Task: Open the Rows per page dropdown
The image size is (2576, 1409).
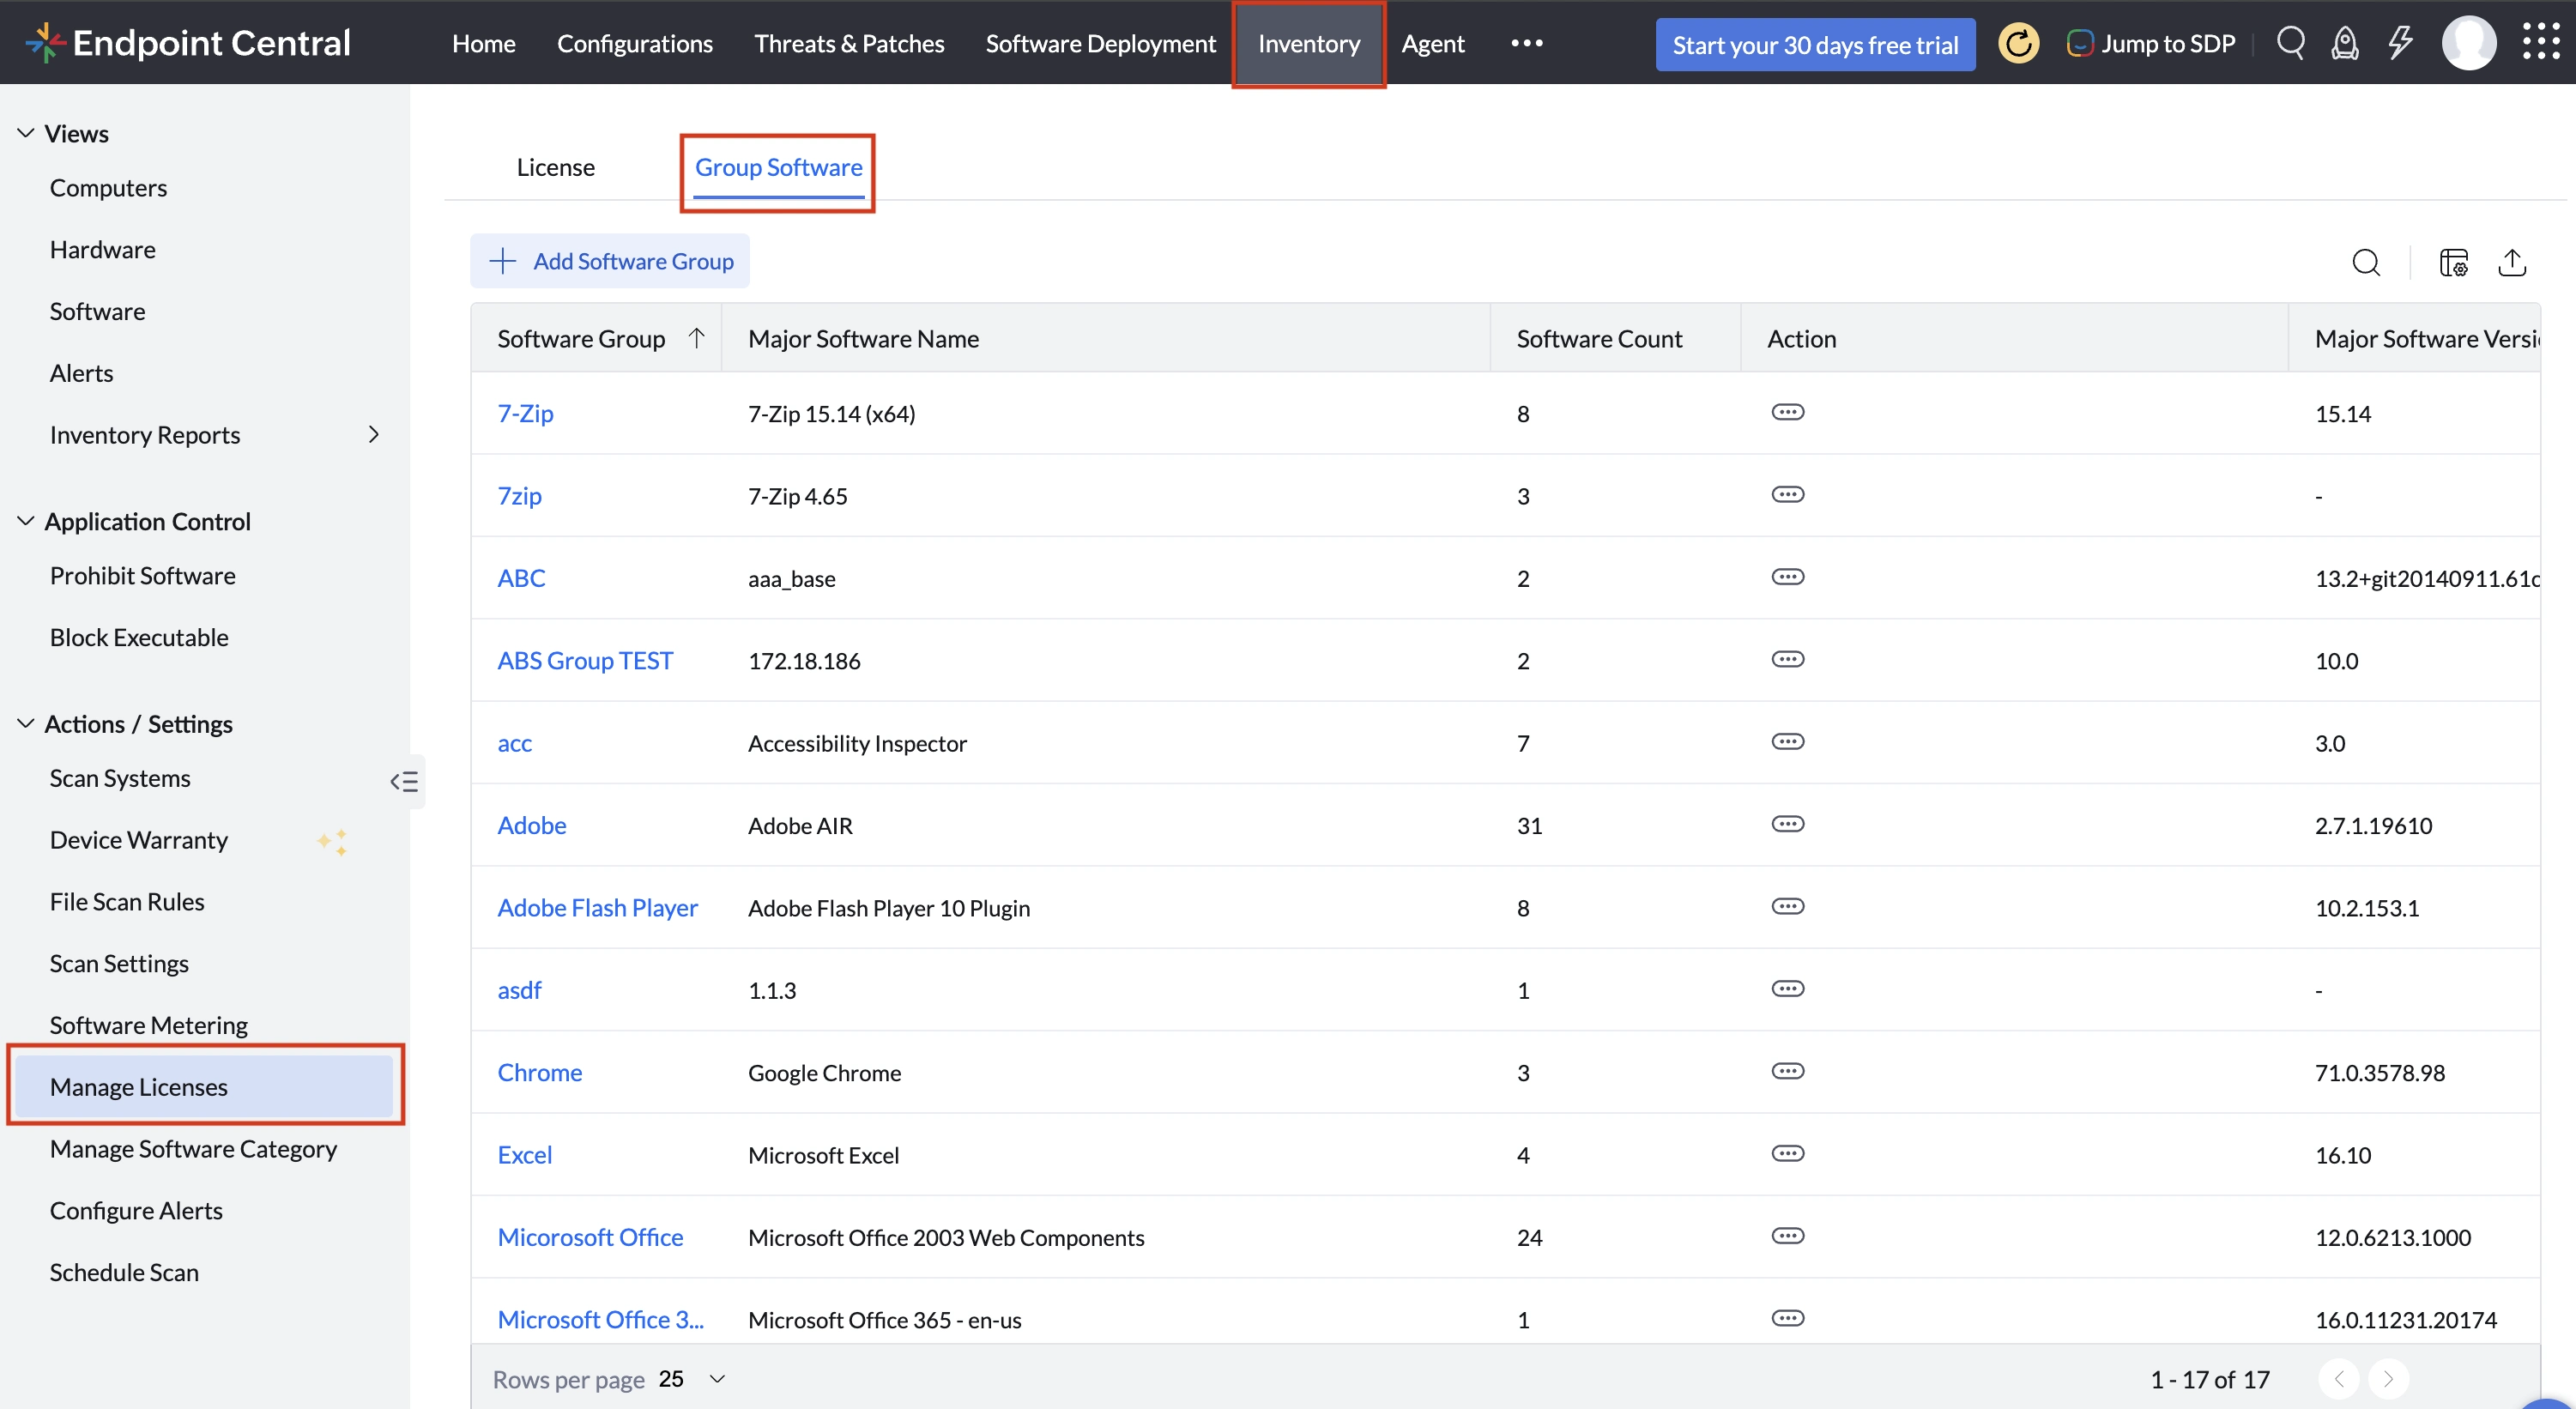Action: [x=692, y=1379]
